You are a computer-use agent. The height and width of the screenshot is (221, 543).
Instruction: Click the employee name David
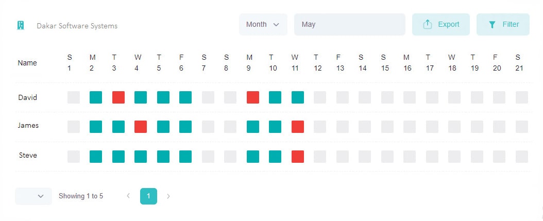point(27,98)
